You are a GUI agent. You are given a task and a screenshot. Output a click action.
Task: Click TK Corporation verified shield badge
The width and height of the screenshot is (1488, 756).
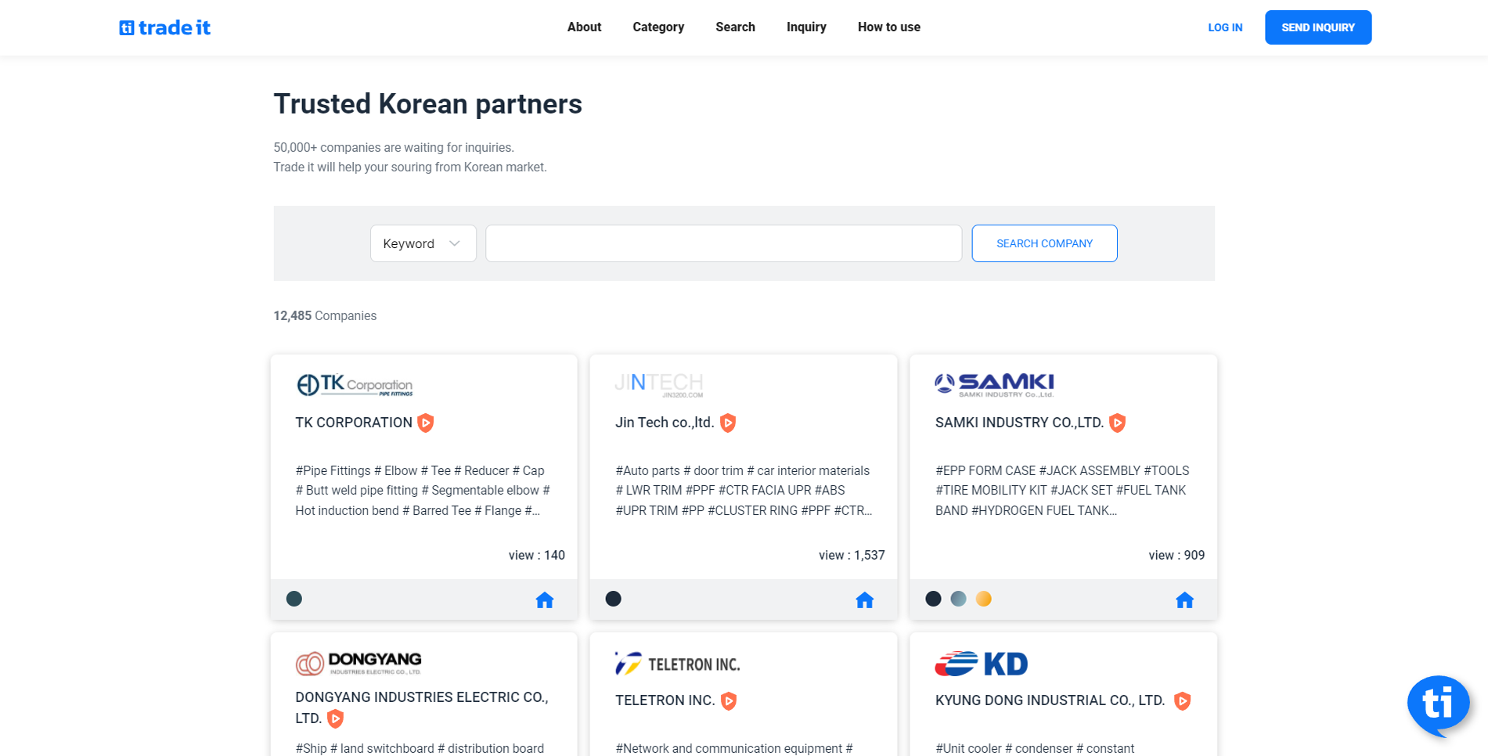point(426,423)
